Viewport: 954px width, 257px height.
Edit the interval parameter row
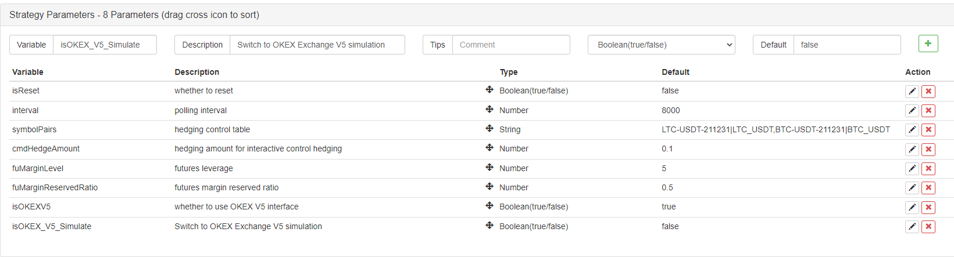pyautogui.click(x=912, y=111)
